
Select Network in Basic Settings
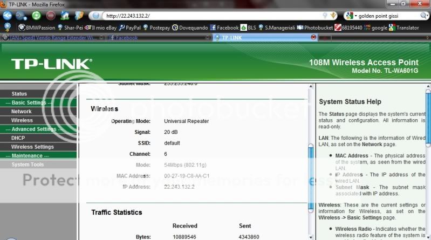22,112
